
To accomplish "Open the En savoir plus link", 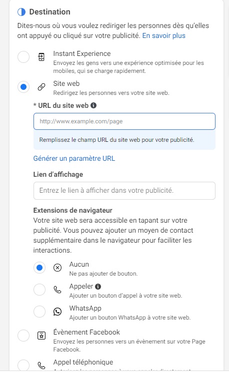I will (164, 35).
